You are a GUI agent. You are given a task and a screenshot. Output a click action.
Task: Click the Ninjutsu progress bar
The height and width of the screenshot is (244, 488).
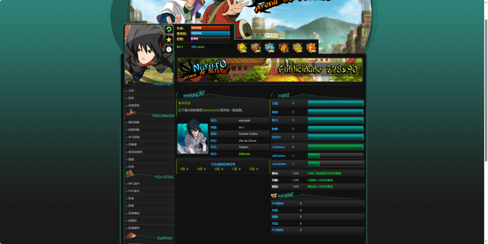335,156
